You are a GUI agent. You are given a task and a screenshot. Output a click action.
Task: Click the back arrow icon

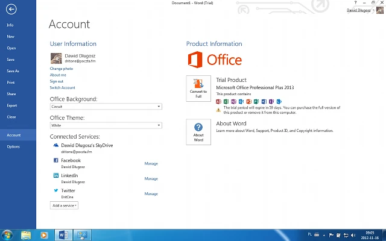tap(10, 9)
